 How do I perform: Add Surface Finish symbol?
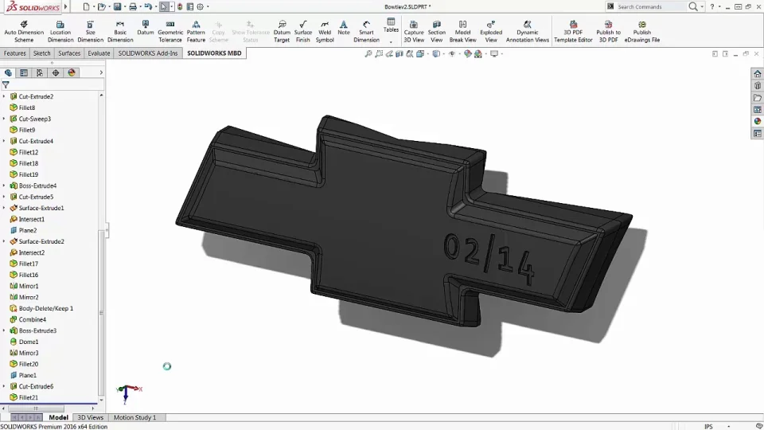(302, 32)
